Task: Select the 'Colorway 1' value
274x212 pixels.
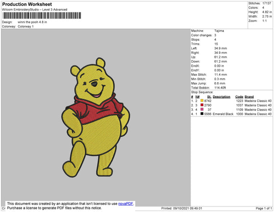Action: (26, 26)
